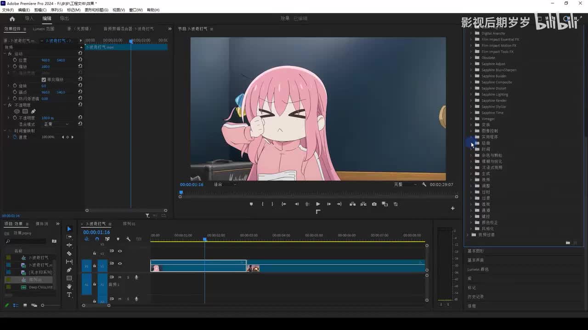Mute audio track A1

[x=120, y=277]
